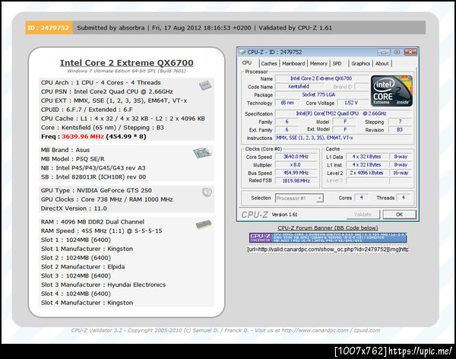Minimize the CPU-Z window
Screen dimensions: 456x359
click(384, 52)
